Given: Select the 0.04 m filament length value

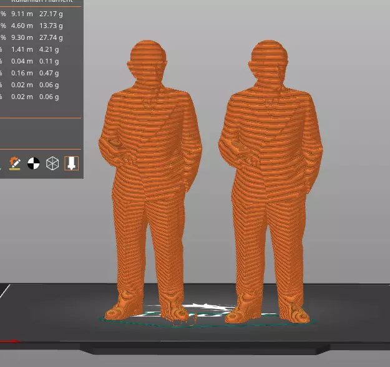Looking at the screenshot, I should 22,61.
